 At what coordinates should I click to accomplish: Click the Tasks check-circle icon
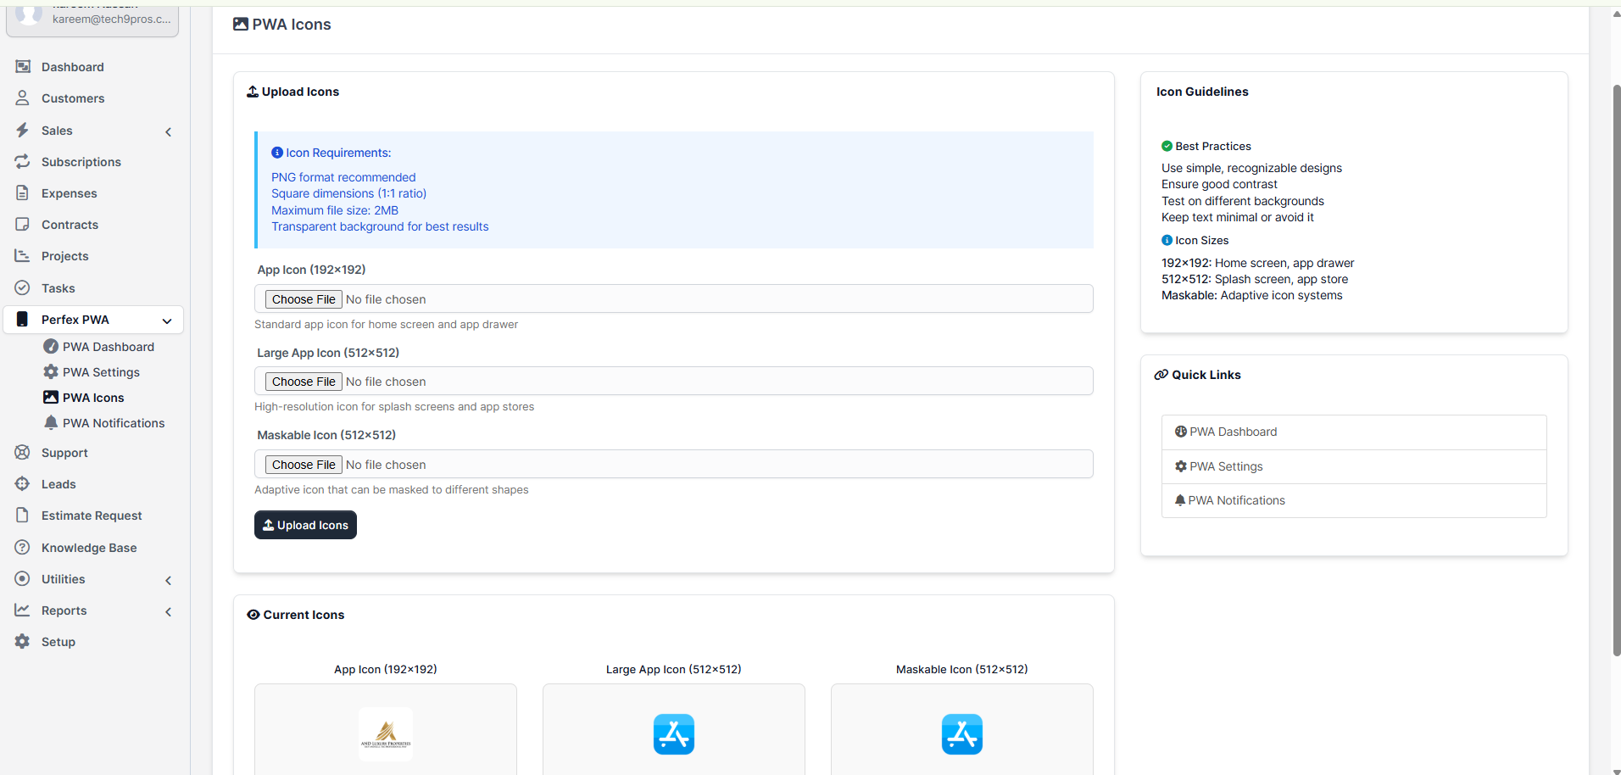pos(23,287)
